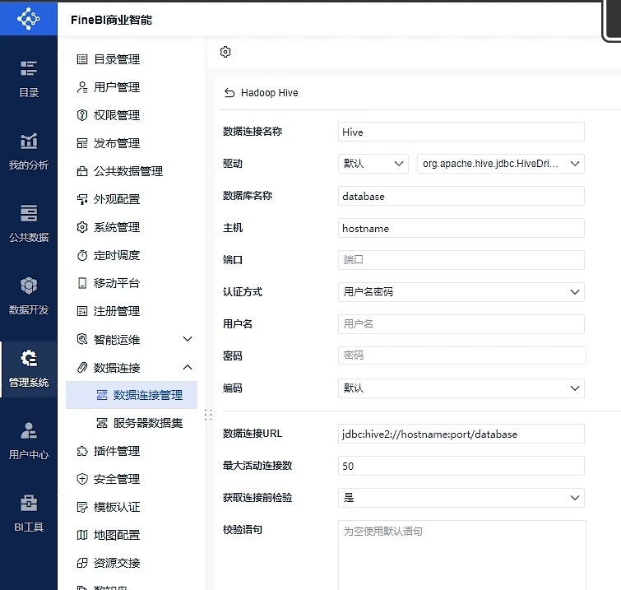The width and height of the screenshot is (621, 590).
Task: Open 模板认证 menu item
Action: pyautogui.click(x=132, y=507)
